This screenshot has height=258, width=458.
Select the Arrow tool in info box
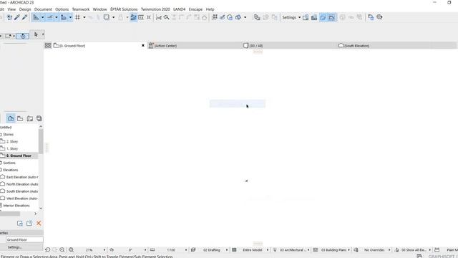[36, 34]
